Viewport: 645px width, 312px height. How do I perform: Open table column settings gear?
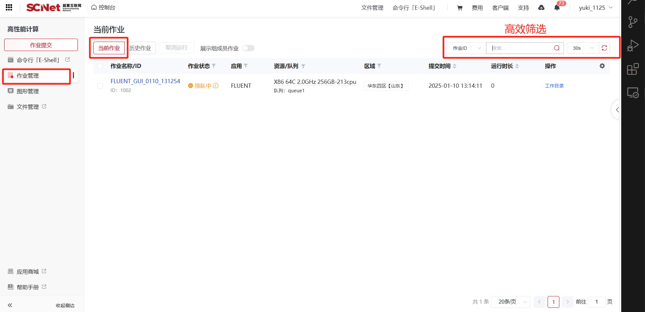[x=602, y=66]
